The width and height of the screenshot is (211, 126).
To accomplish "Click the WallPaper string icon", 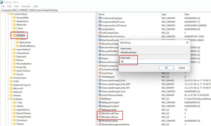I will click(100, 99).
